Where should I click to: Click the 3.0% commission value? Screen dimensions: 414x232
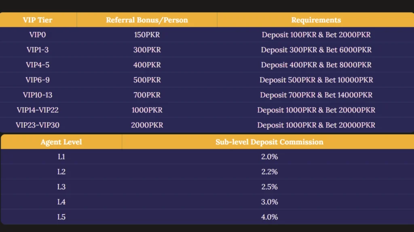pos(269,202)
